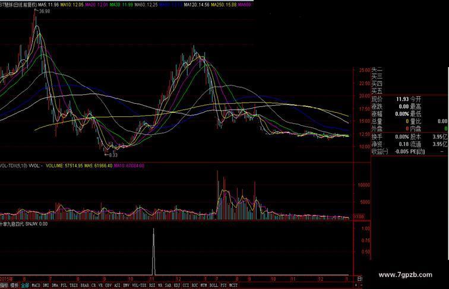Click the 换手 0.00% value
449x289 pixels.
[402, 137]
